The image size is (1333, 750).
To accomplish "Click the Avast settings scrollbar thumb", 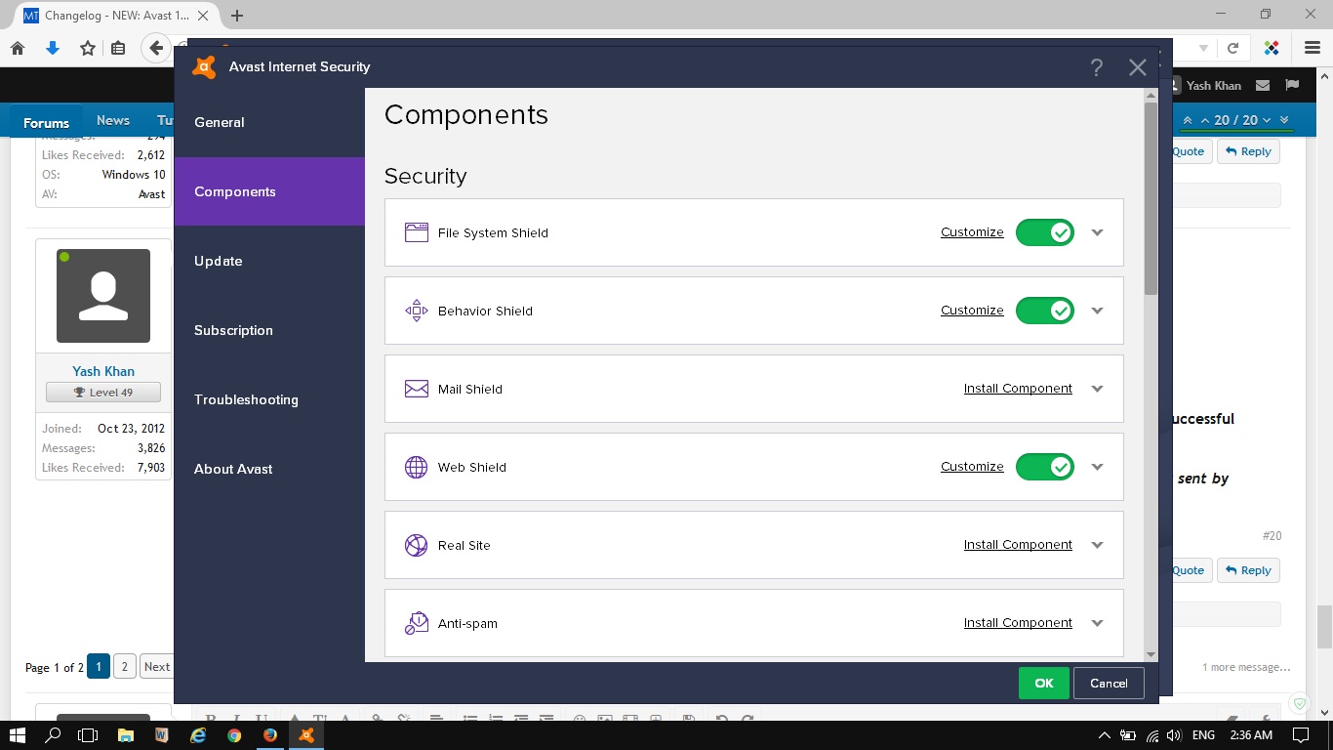I will (1151, 197).
